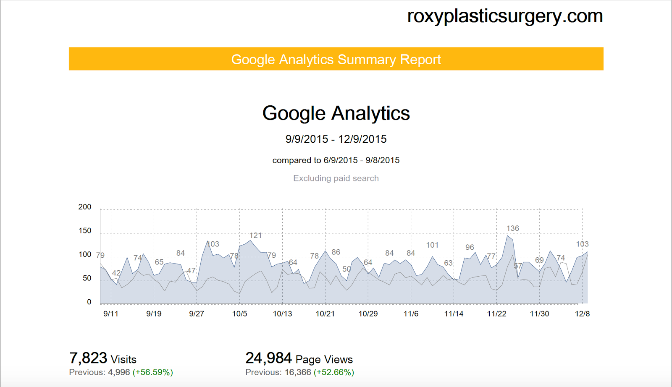
Task: Click the roxyplasticsurgery.com site title
Action: pyautogui.click(x=505, y=16)
